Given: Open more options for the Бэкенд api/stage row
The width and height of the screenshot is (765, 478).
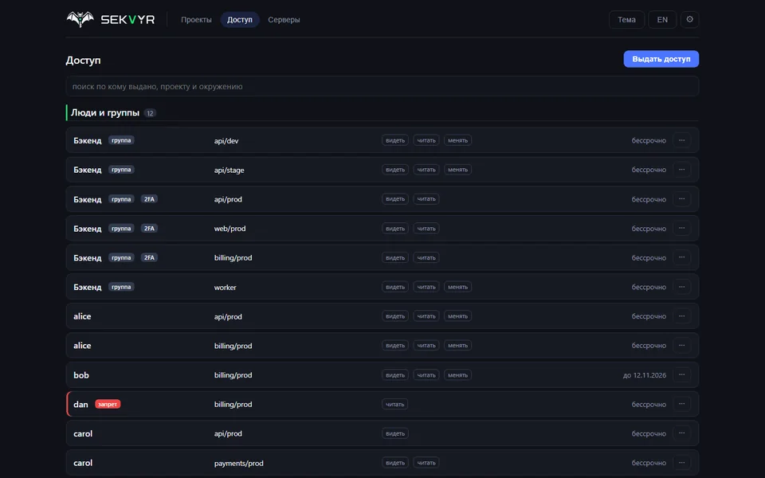Looking at the screenshot, I should click(681, 170).
